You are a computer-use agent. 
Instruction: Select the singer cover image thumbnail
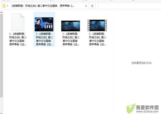pyautogui.click(x=44, y=24)
